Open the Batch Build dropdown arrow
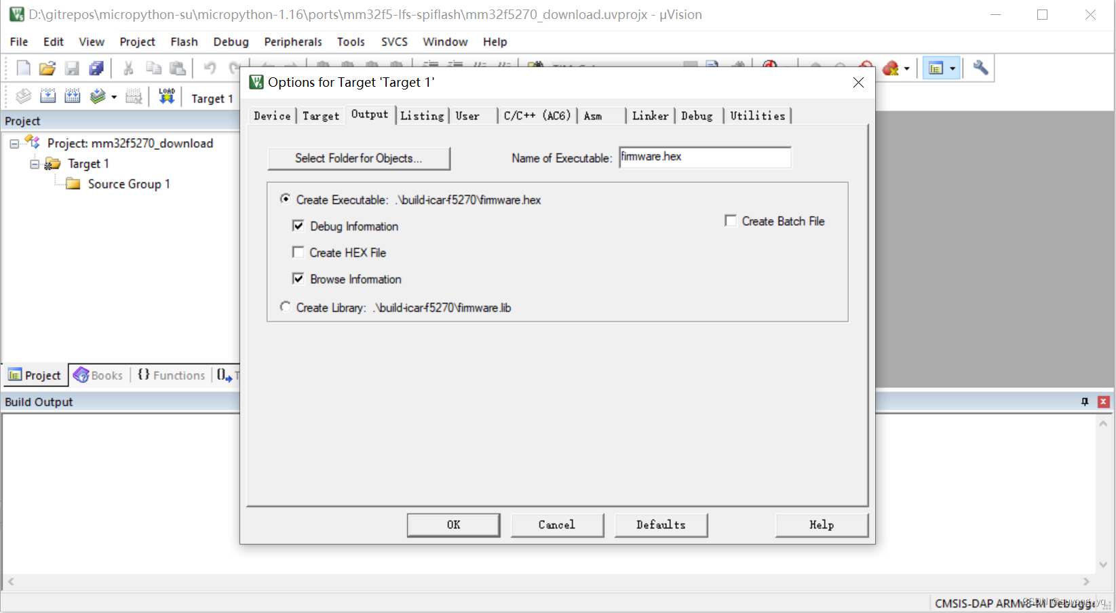Image resolution: width=1116 pixels, height=613 pixels. pyautogui.click(x=114, y=97)
